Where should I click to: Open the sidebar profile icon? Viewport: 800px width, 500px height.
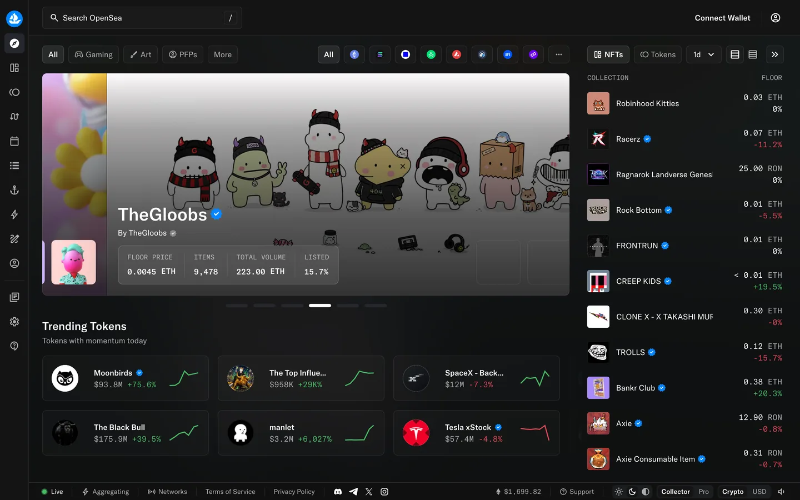(x=14, y=263)
